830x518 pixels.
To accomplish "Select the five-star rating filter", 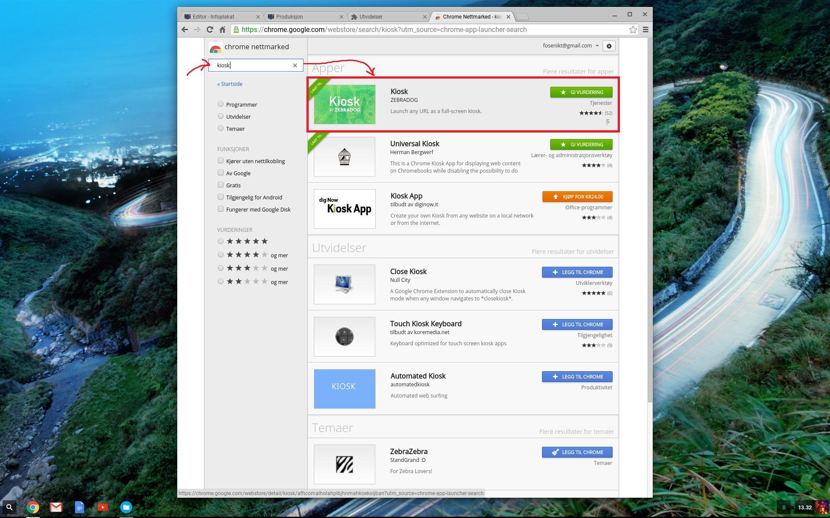I will point(220,241).
